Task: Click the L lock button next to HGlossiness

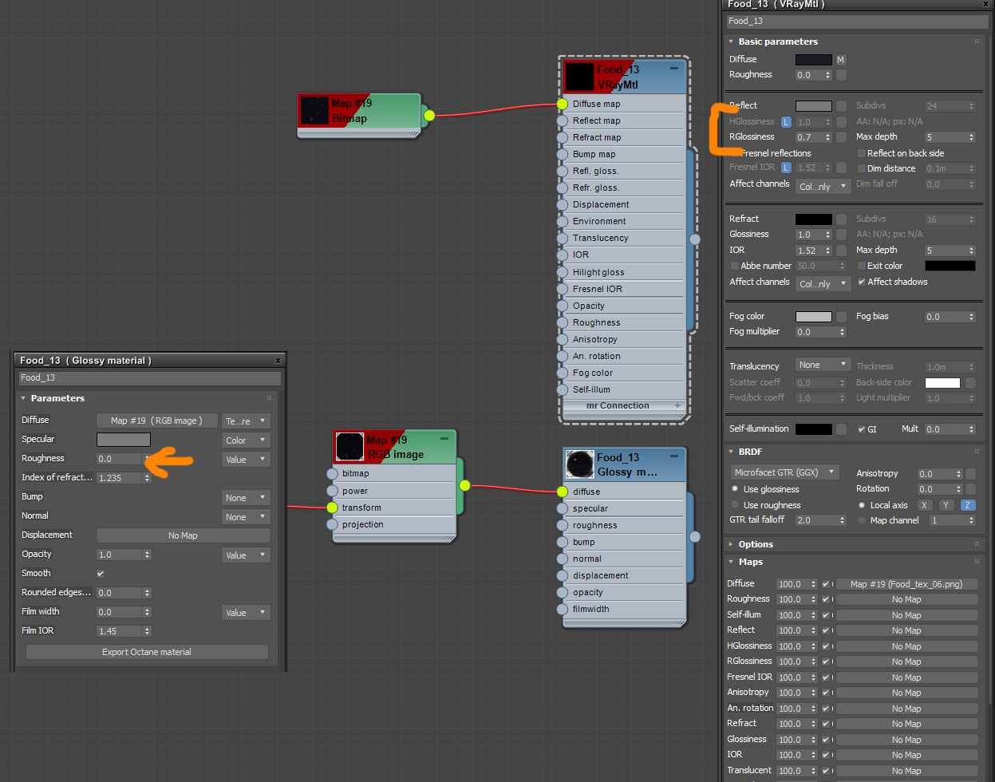Action: (786, 122)
